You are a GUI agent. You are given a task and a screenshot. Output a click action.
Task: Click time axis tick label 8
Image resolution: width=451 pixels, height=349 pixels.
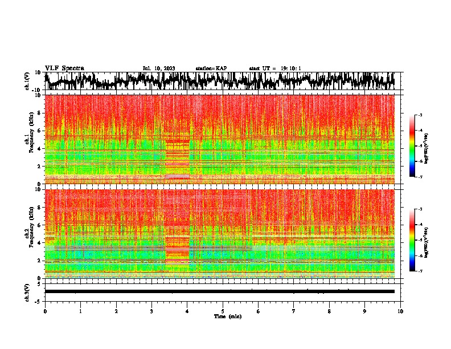(329, 311)
